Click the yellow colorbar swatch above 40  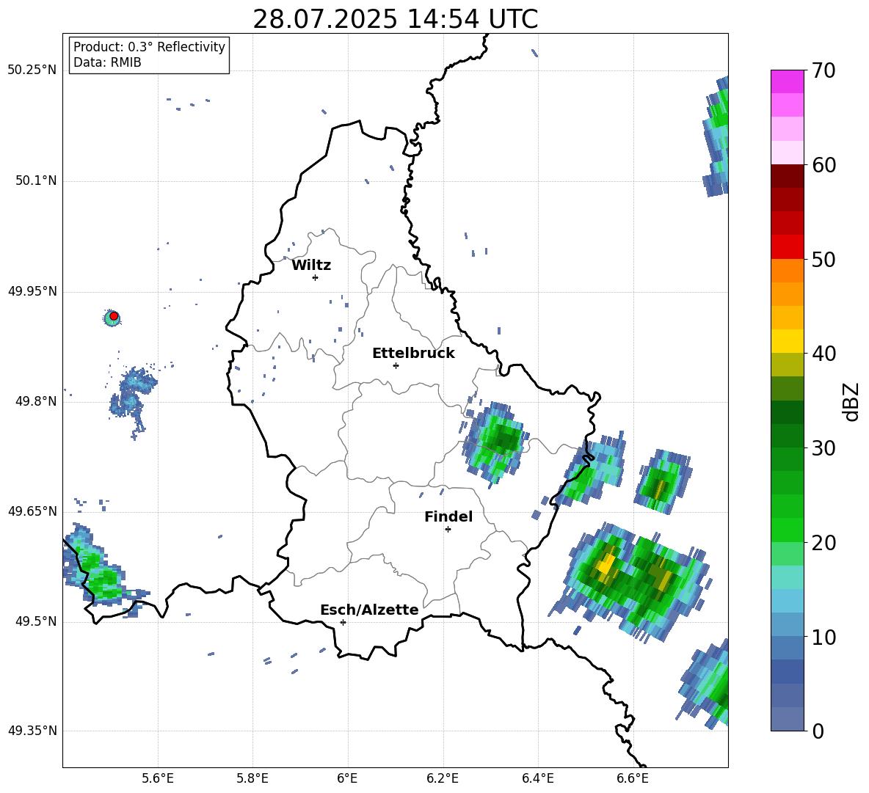pyautogui.click(x=787, y=341)
